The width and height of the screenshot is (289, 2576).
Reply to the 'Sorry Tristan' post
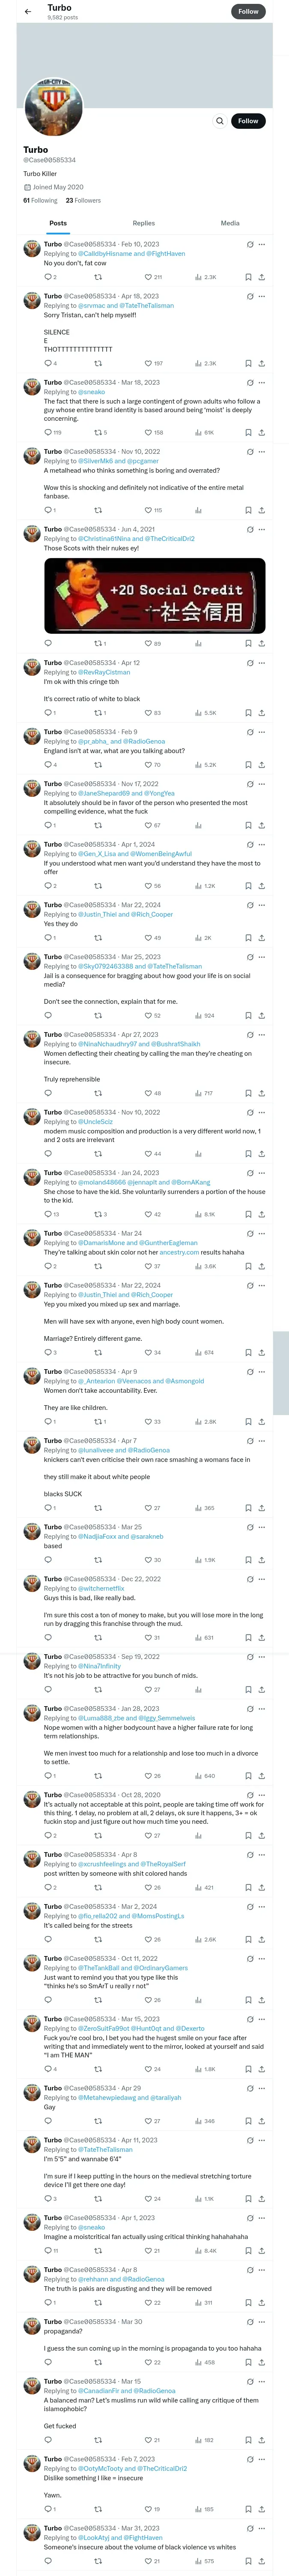click(x=48, y=363)
